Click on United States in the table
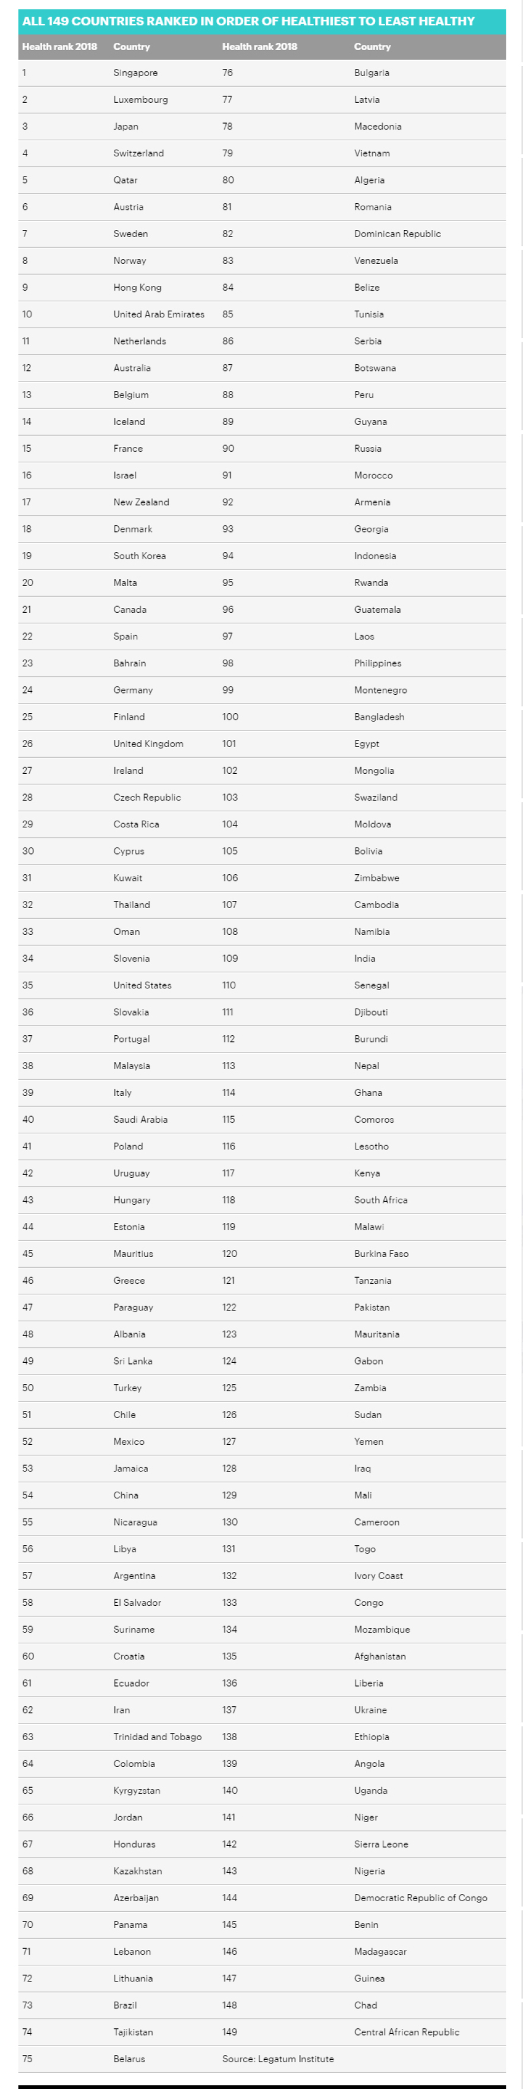Image resolution: width=523 pixels, height=2089 pixels. click(142, 985)
